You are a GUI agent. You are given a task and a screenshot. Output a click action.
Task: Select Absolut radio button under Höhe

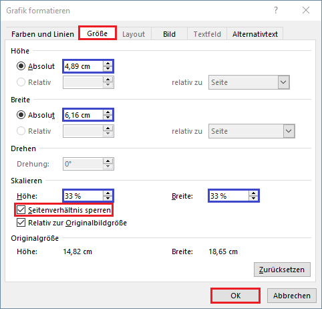point(21,66)
